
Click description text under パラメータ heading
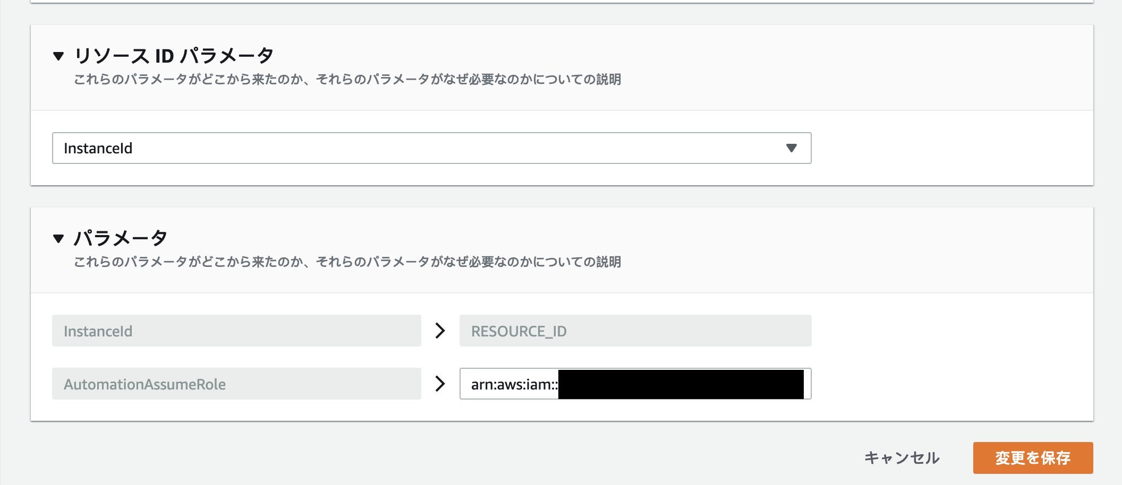pos(347,262)
